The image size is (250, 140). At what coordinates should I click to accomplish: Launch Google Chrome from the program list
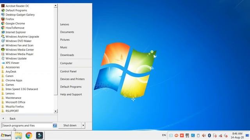13,23
